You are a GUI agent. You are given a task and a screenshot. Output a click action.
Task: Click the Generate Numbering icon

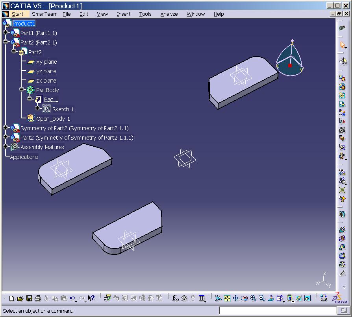[x=342, y=129]
